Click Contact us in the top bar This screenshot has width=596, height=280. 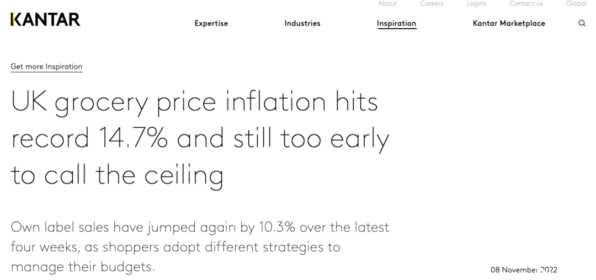(526, 3)
